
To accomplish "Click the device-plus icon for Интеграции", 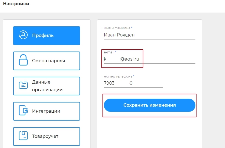I will point(23,110).
